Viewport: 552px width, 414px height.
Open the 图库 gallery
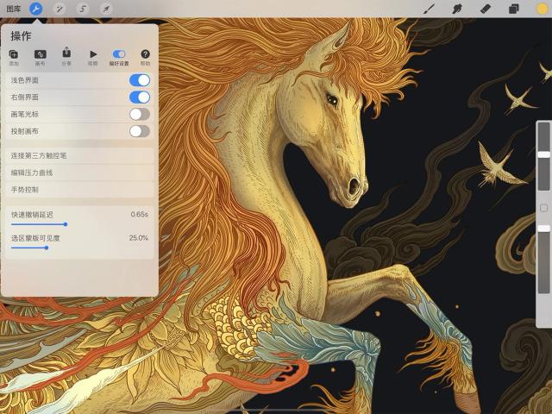14,9
